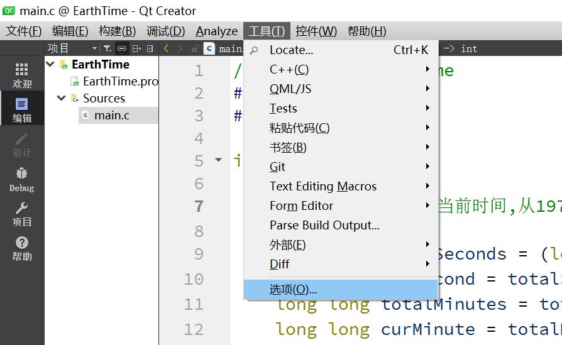Open the 欢迎 (Welcome) mode
The height and width of the screenshot is (345, 562).
coord(21,74)
